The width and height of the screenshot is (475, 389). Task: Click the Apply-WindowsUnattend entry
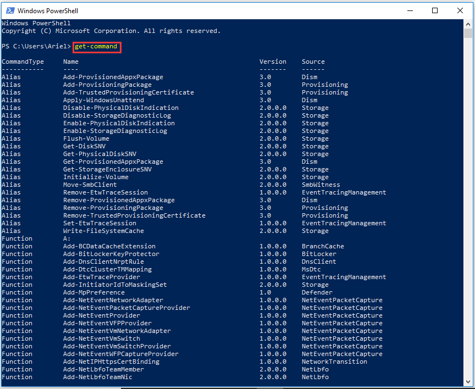(x=103, y=100)
